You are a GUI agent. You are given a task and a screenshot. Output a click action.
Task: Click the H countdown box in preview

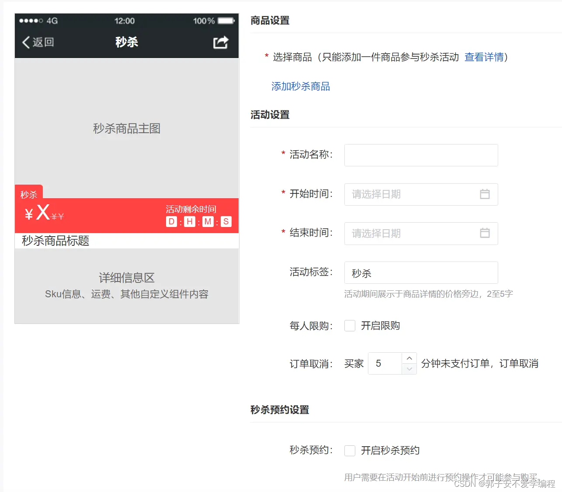click(x=190, y=222)
